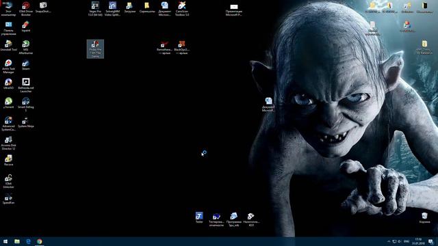
Task: Select the Remothered shortcut icon
Action: (164, 47)
